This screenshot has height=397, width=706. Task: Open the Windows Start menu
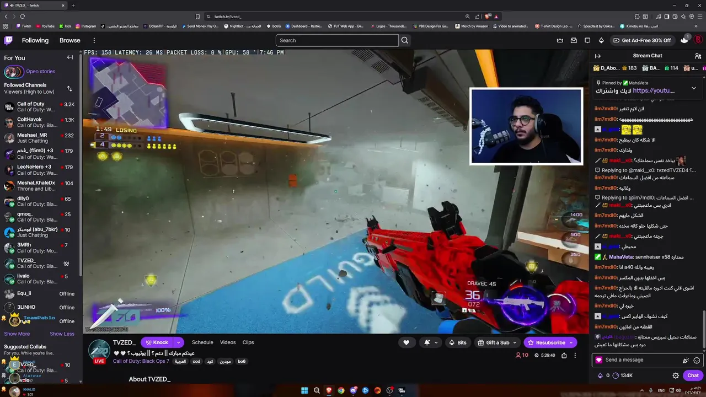coord(304,390)
